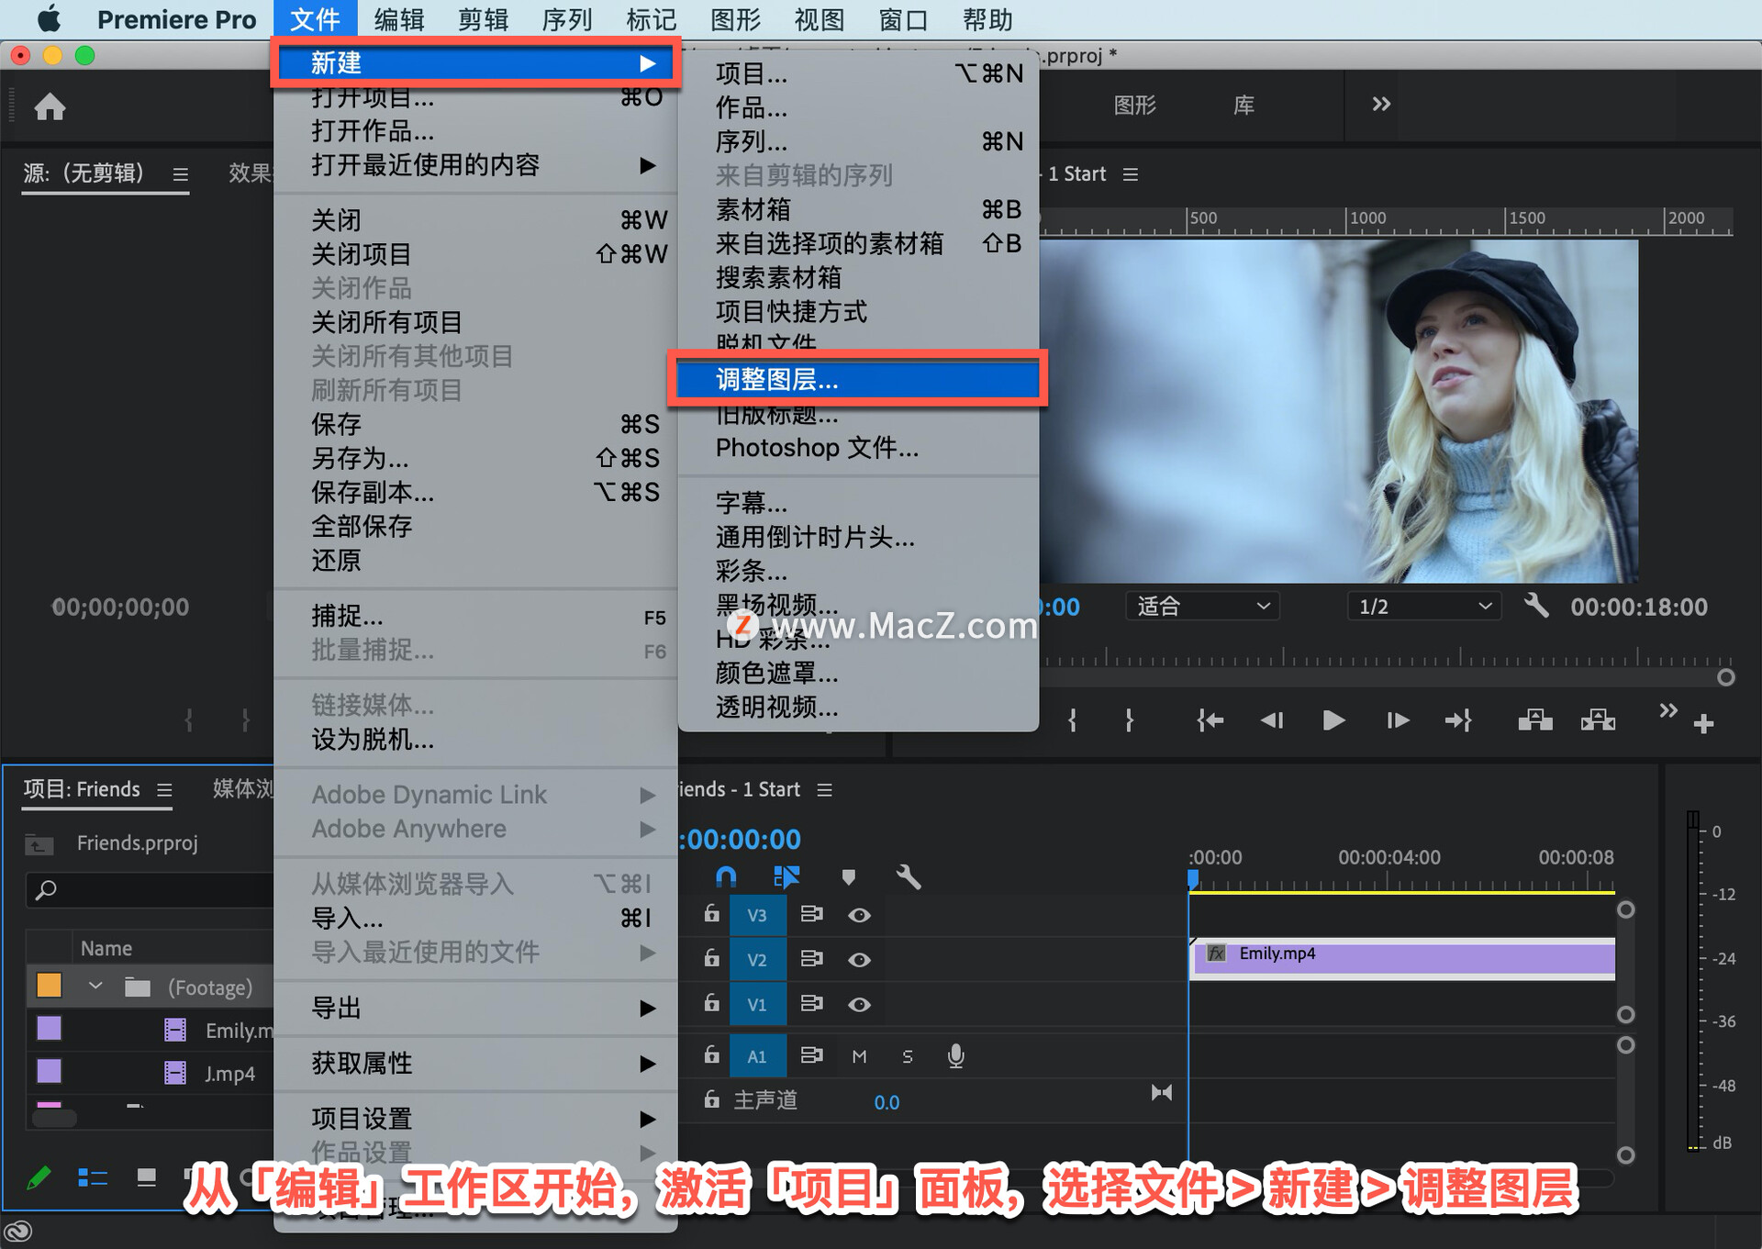Click the Lift icon in the program monitor

click(1533, 720)
